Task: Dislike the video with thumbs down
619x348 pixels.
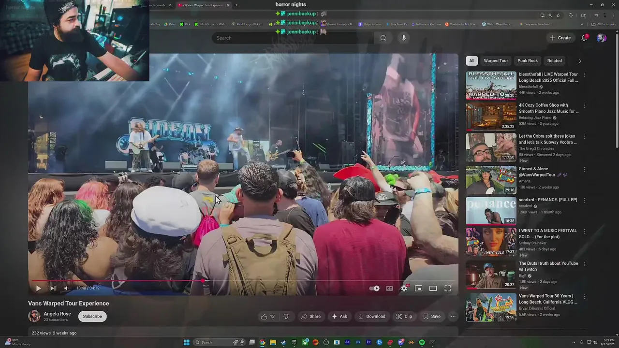Action: click(x=286, y=317)
